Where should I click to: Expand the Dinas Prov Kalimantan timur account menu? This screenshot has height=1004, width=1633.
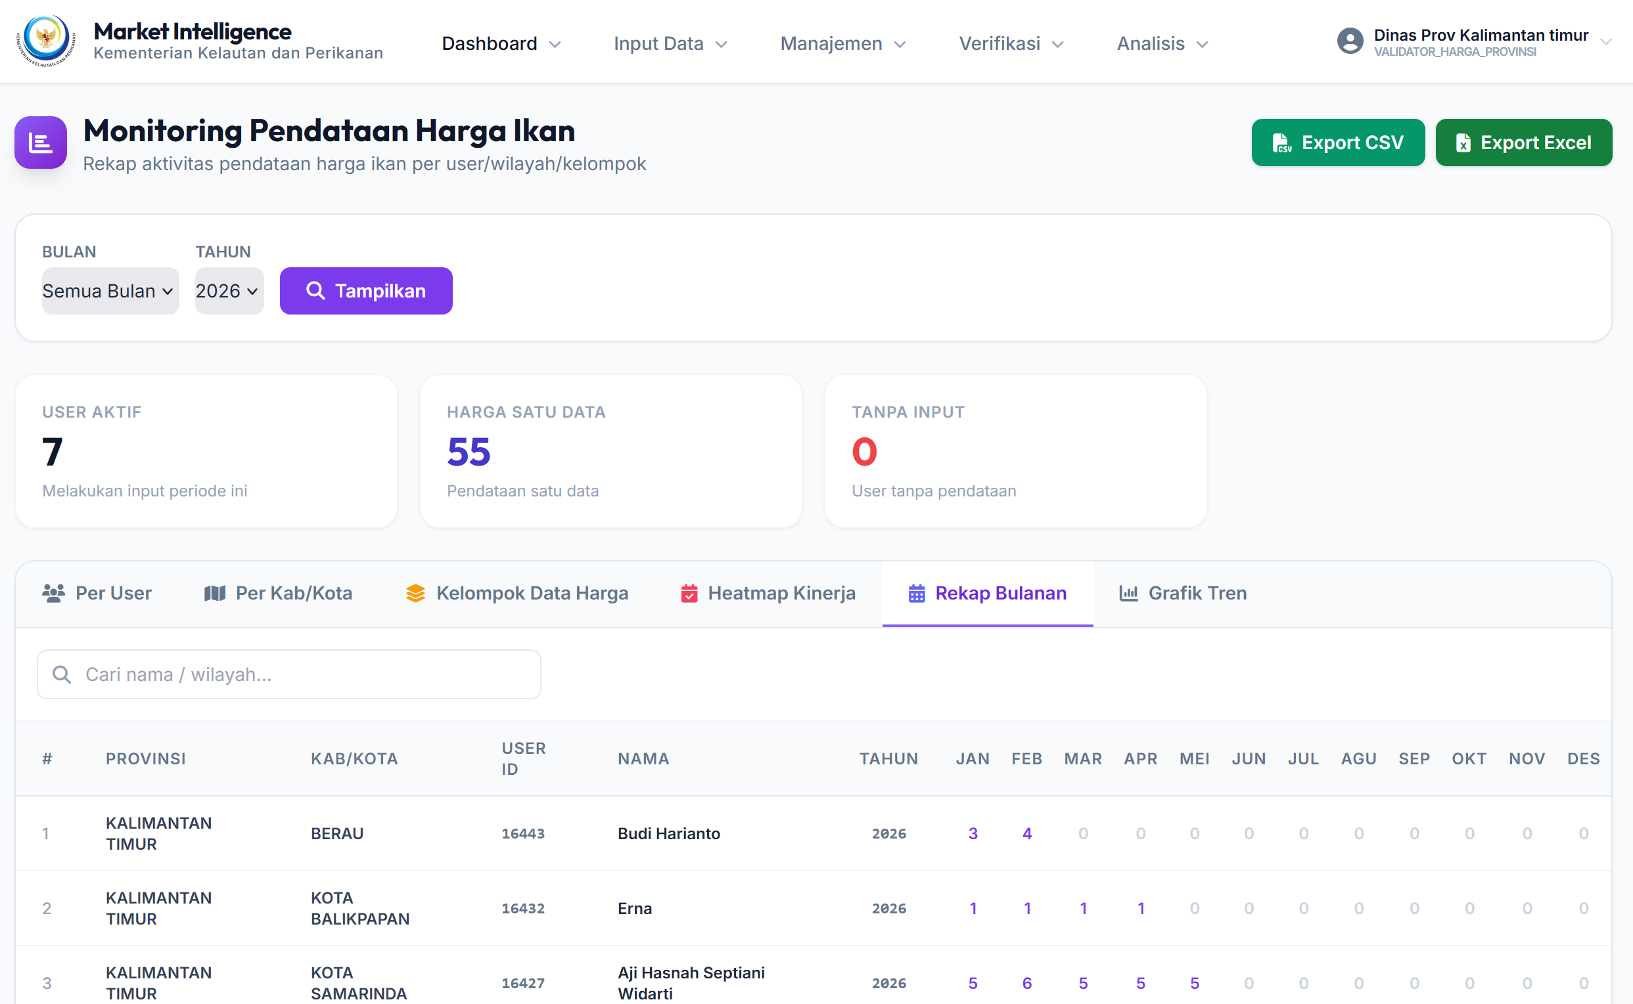pyautogui.click(x=1474, y=42)
